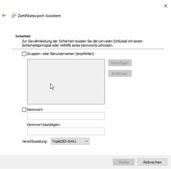Expand the Verschlüsselung dropdown chevron arrow

(87, 141)
